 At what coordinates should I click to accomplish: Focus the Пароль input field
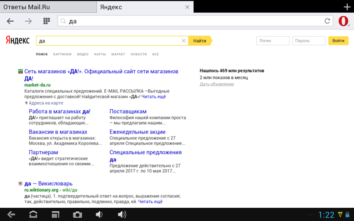coord(308,41)
